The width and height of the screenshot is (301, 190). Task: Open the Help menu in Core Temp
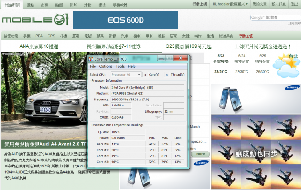[132, 66]
